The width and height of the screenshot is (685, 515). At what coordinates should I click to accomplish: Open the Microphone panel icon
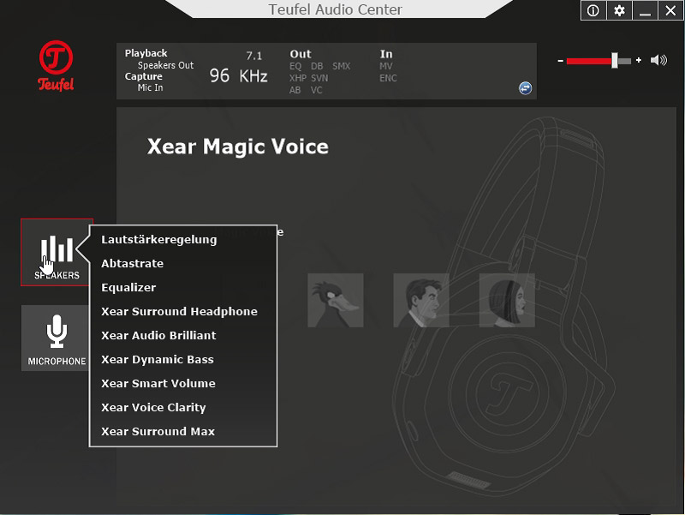57,338
